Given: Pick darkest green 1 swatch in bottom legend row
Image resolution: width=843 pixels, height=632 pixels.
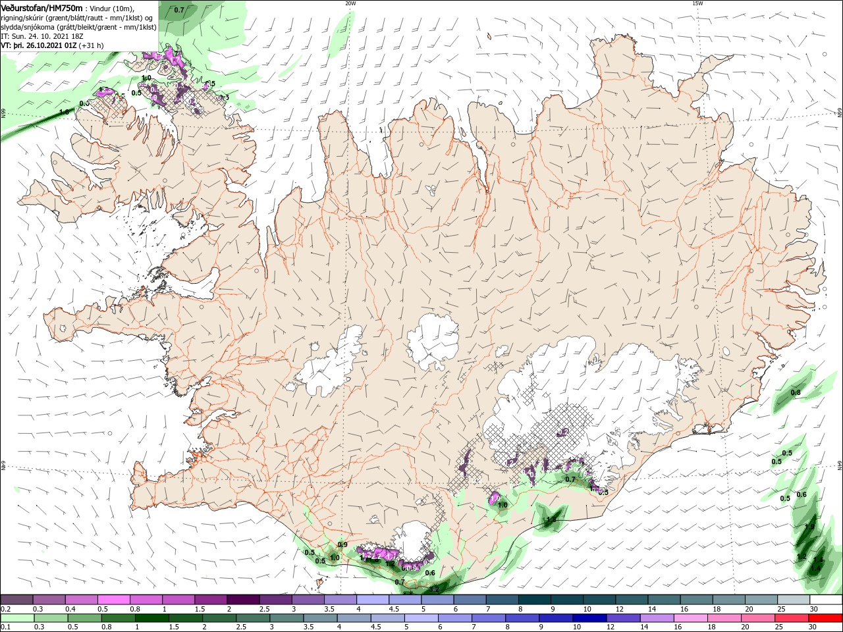Looking at the screenshot, I should tap(151, 618).
